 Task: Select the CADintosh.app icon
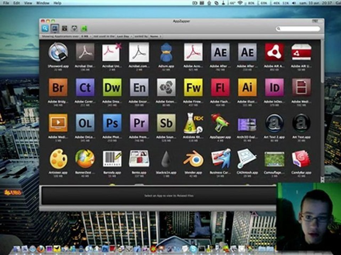247,159
